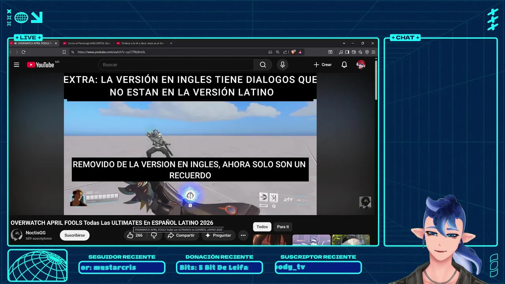
Task: Open the VPN shield icon in toolbar
Action: click(367, 52)
